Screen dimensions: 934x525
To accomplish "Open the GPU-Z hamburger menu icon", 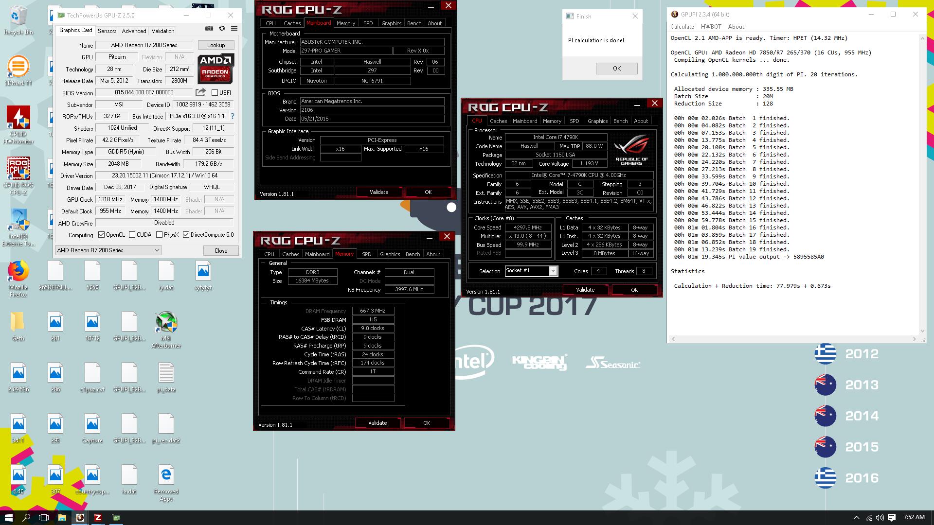I will point(234,29).
